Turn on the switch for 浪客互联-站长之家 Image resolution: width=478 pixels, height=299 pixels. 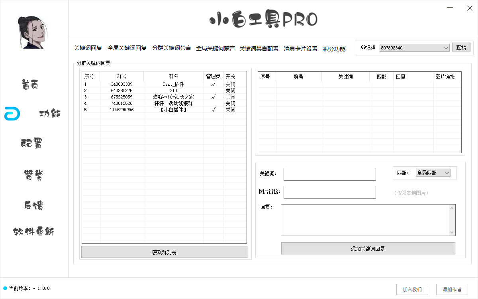coord(230,97)
